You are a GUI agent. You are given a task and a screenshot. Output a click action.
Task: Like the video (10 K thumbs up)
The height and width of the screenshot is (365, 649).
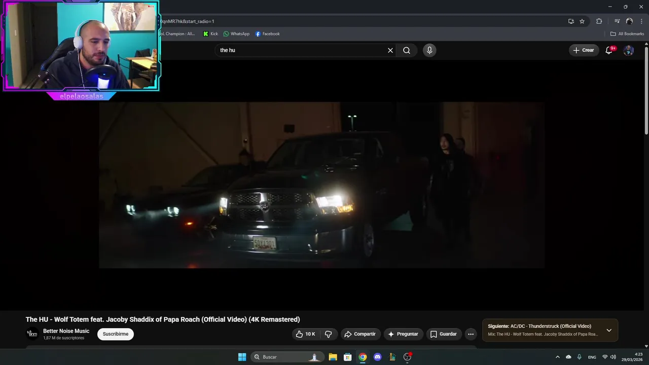pos(306,334)
